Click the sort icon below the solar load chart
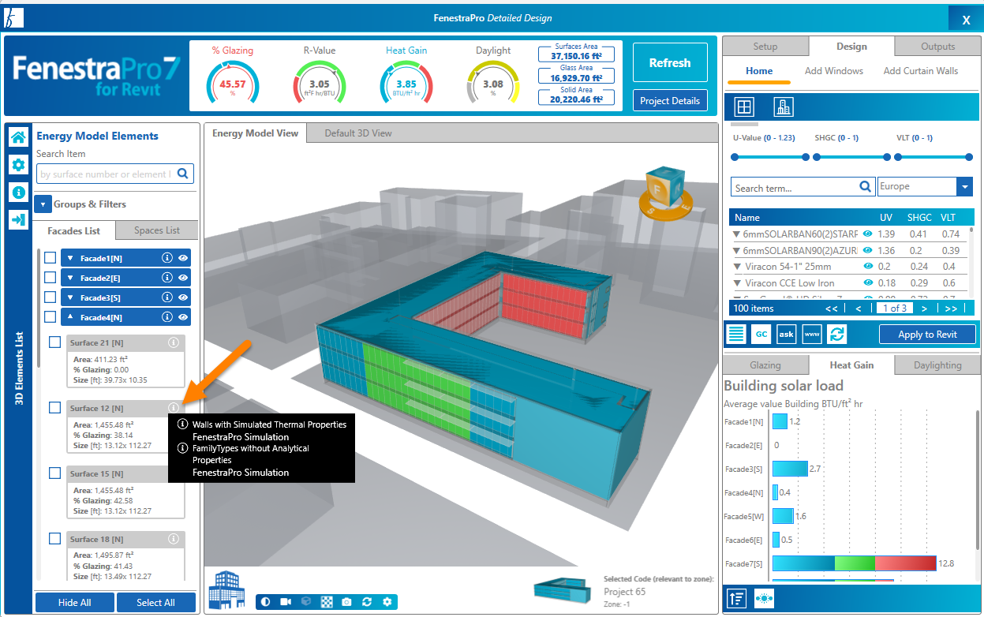Viewport: 984px width, 617px height. click(736, 598)
